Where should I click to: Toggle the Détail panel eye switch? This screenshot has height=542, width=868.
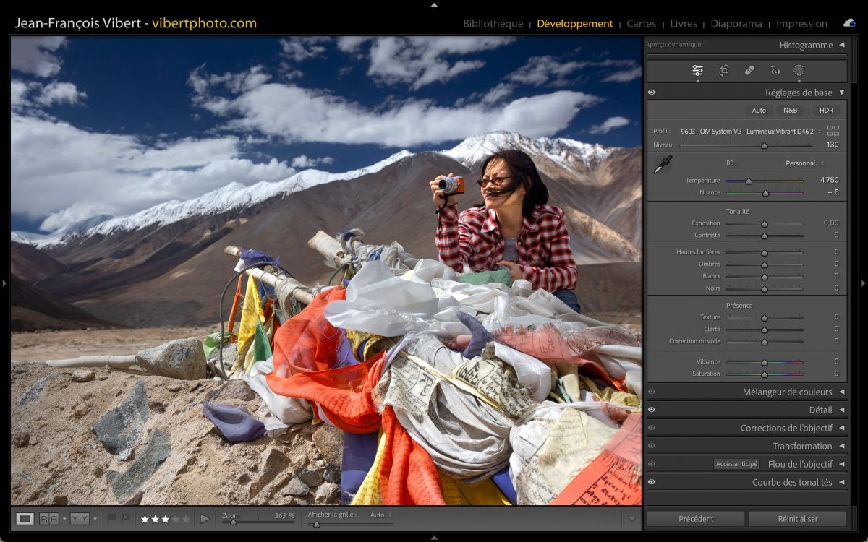652,410
